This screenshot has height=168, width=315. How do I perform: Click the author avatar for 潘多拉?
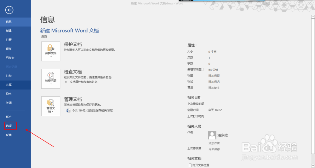(x=212, y=135)
